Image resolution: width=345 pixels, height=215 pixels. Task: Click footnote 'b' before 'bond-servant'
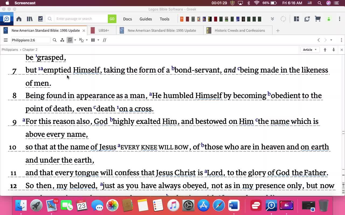tap(173, 68)
